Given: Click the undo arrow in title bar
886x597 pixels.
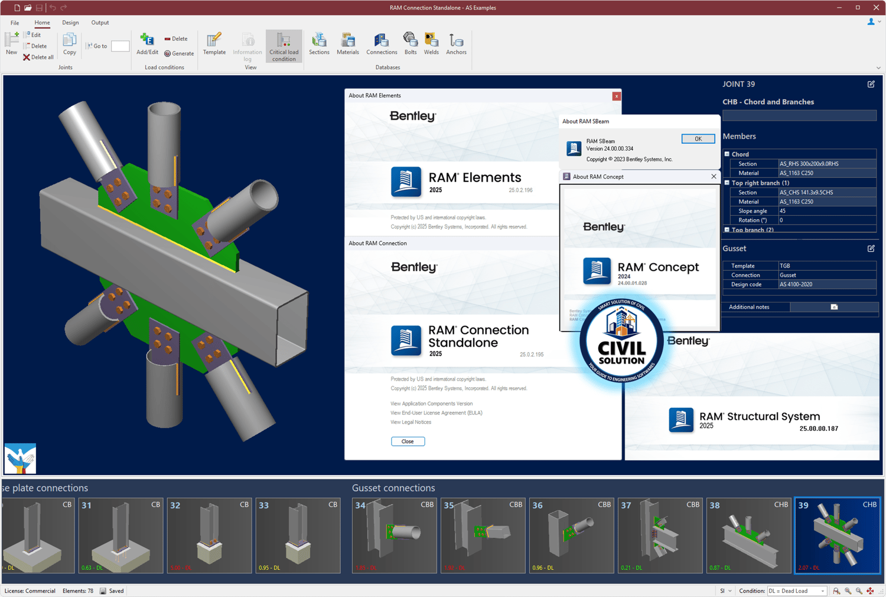Looking at the screenshot, I should [53, 8].
